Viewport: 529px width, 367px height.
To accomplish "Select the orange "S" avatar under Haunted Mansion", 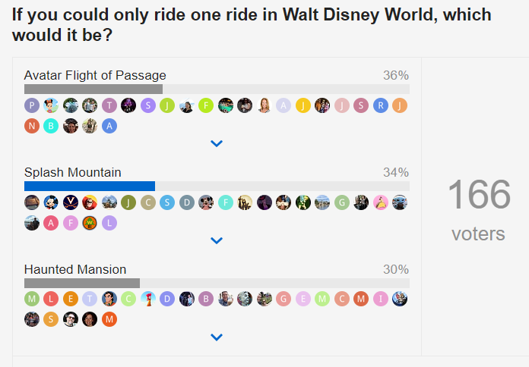I will (51, 319).
